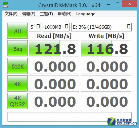This screenshot has width=139, height=128.
Task: Open the 编辑(E) menu
Action: pos(29,14)
